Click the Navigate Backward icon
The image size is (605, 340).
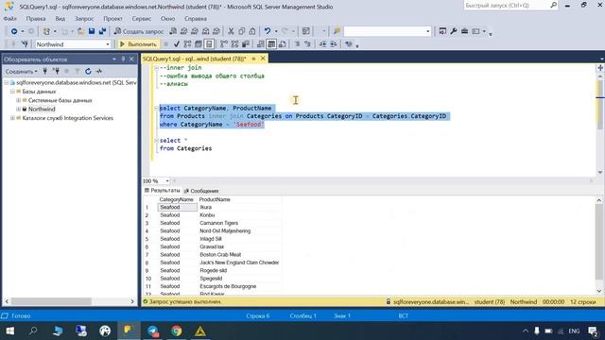coord(14,31)
